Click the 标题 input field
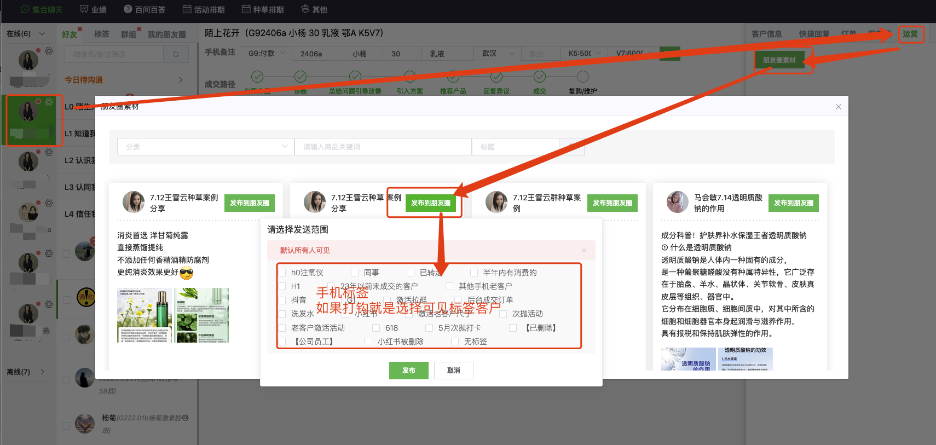 pyautogui.click(x=516, y=147)
